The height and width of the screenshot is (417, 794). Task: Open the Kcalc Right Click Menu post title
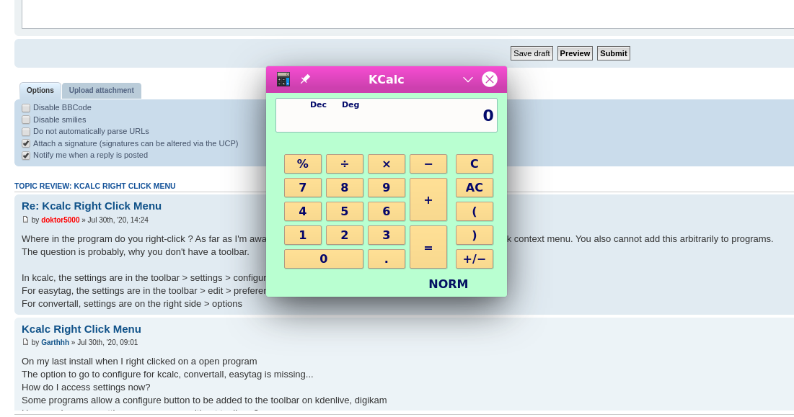[x=81, y=329]
